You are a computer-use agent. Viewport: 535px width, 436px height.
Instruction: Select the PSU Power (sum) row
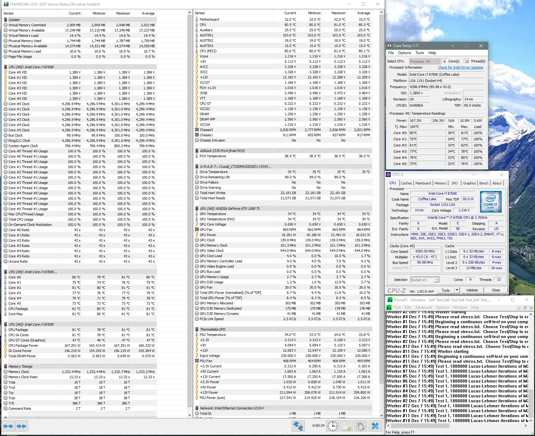tap(283, 398)
